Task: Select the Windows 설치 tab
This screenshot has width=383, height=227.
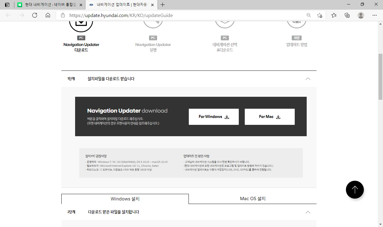Action: [125, 199]
